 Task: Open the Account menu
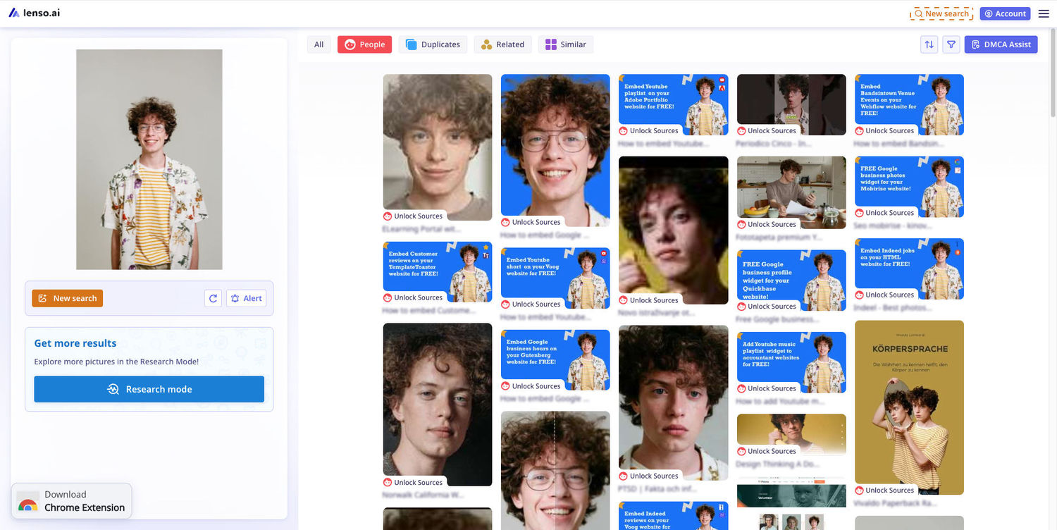coord(1005,13)
